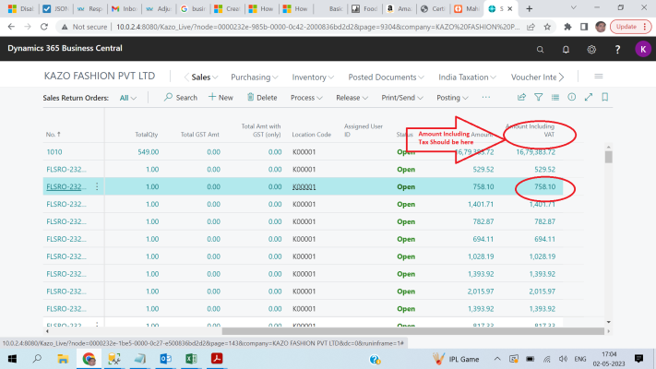The image size is (656, 369).
Task: Open the help question mark icon
Action: click(617, 50)
